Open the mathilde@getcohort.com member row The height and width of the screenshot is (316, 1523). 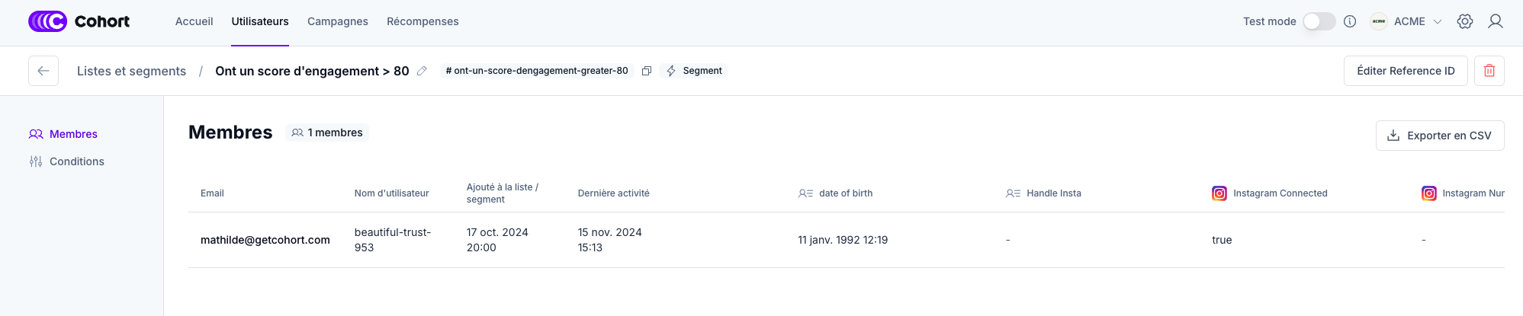click(x=265, y=240)
